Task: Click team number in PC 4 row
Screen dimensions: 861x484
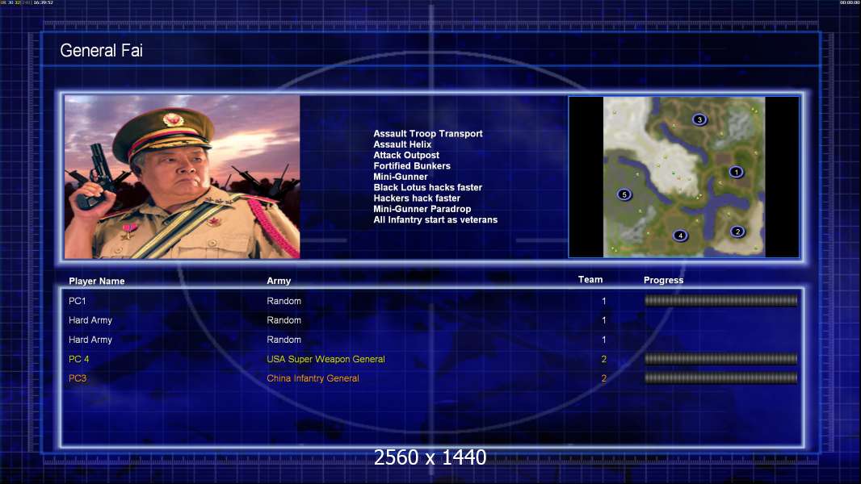Action: [x=603, y=359]
